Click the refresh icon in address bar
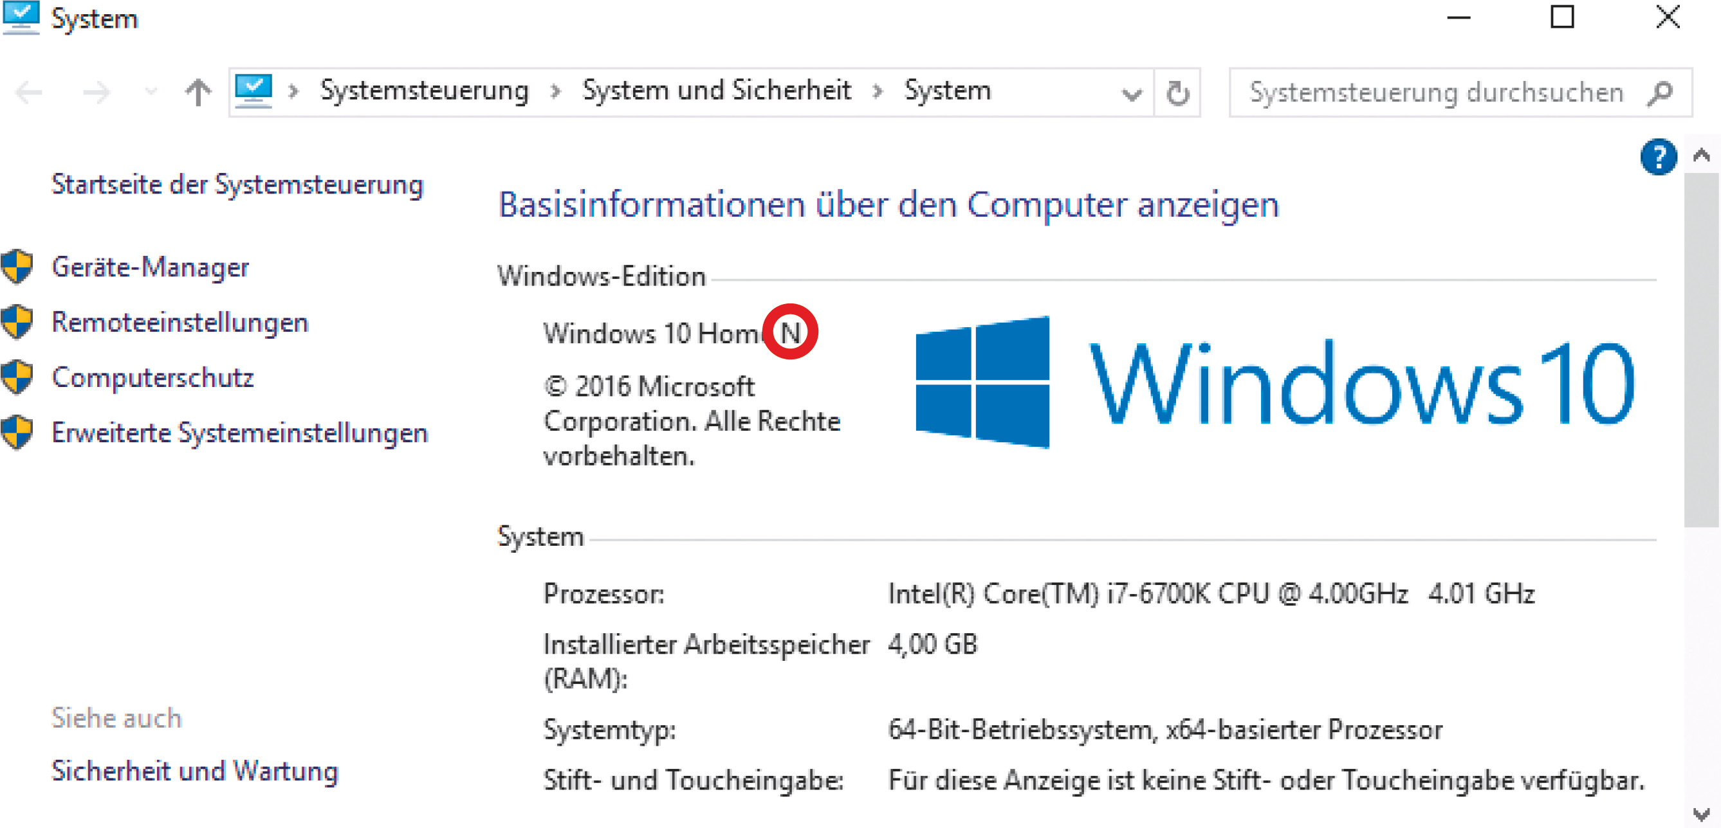This screenshot has height=828, width=1721. pos(1177,93)
